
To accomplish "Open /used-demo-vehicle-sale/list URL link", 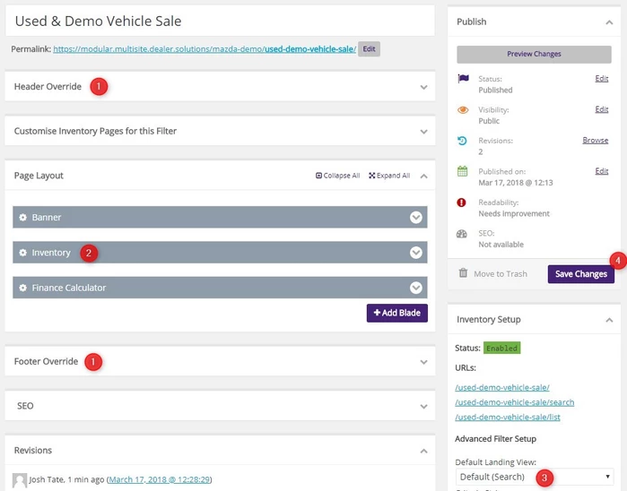I will 508,418.
